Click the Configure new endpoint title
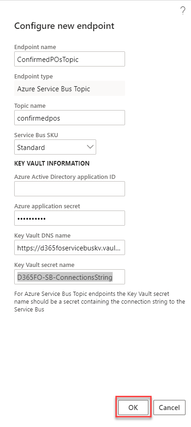The width and height of the screenshot is (191, 427). coord(64,26)
